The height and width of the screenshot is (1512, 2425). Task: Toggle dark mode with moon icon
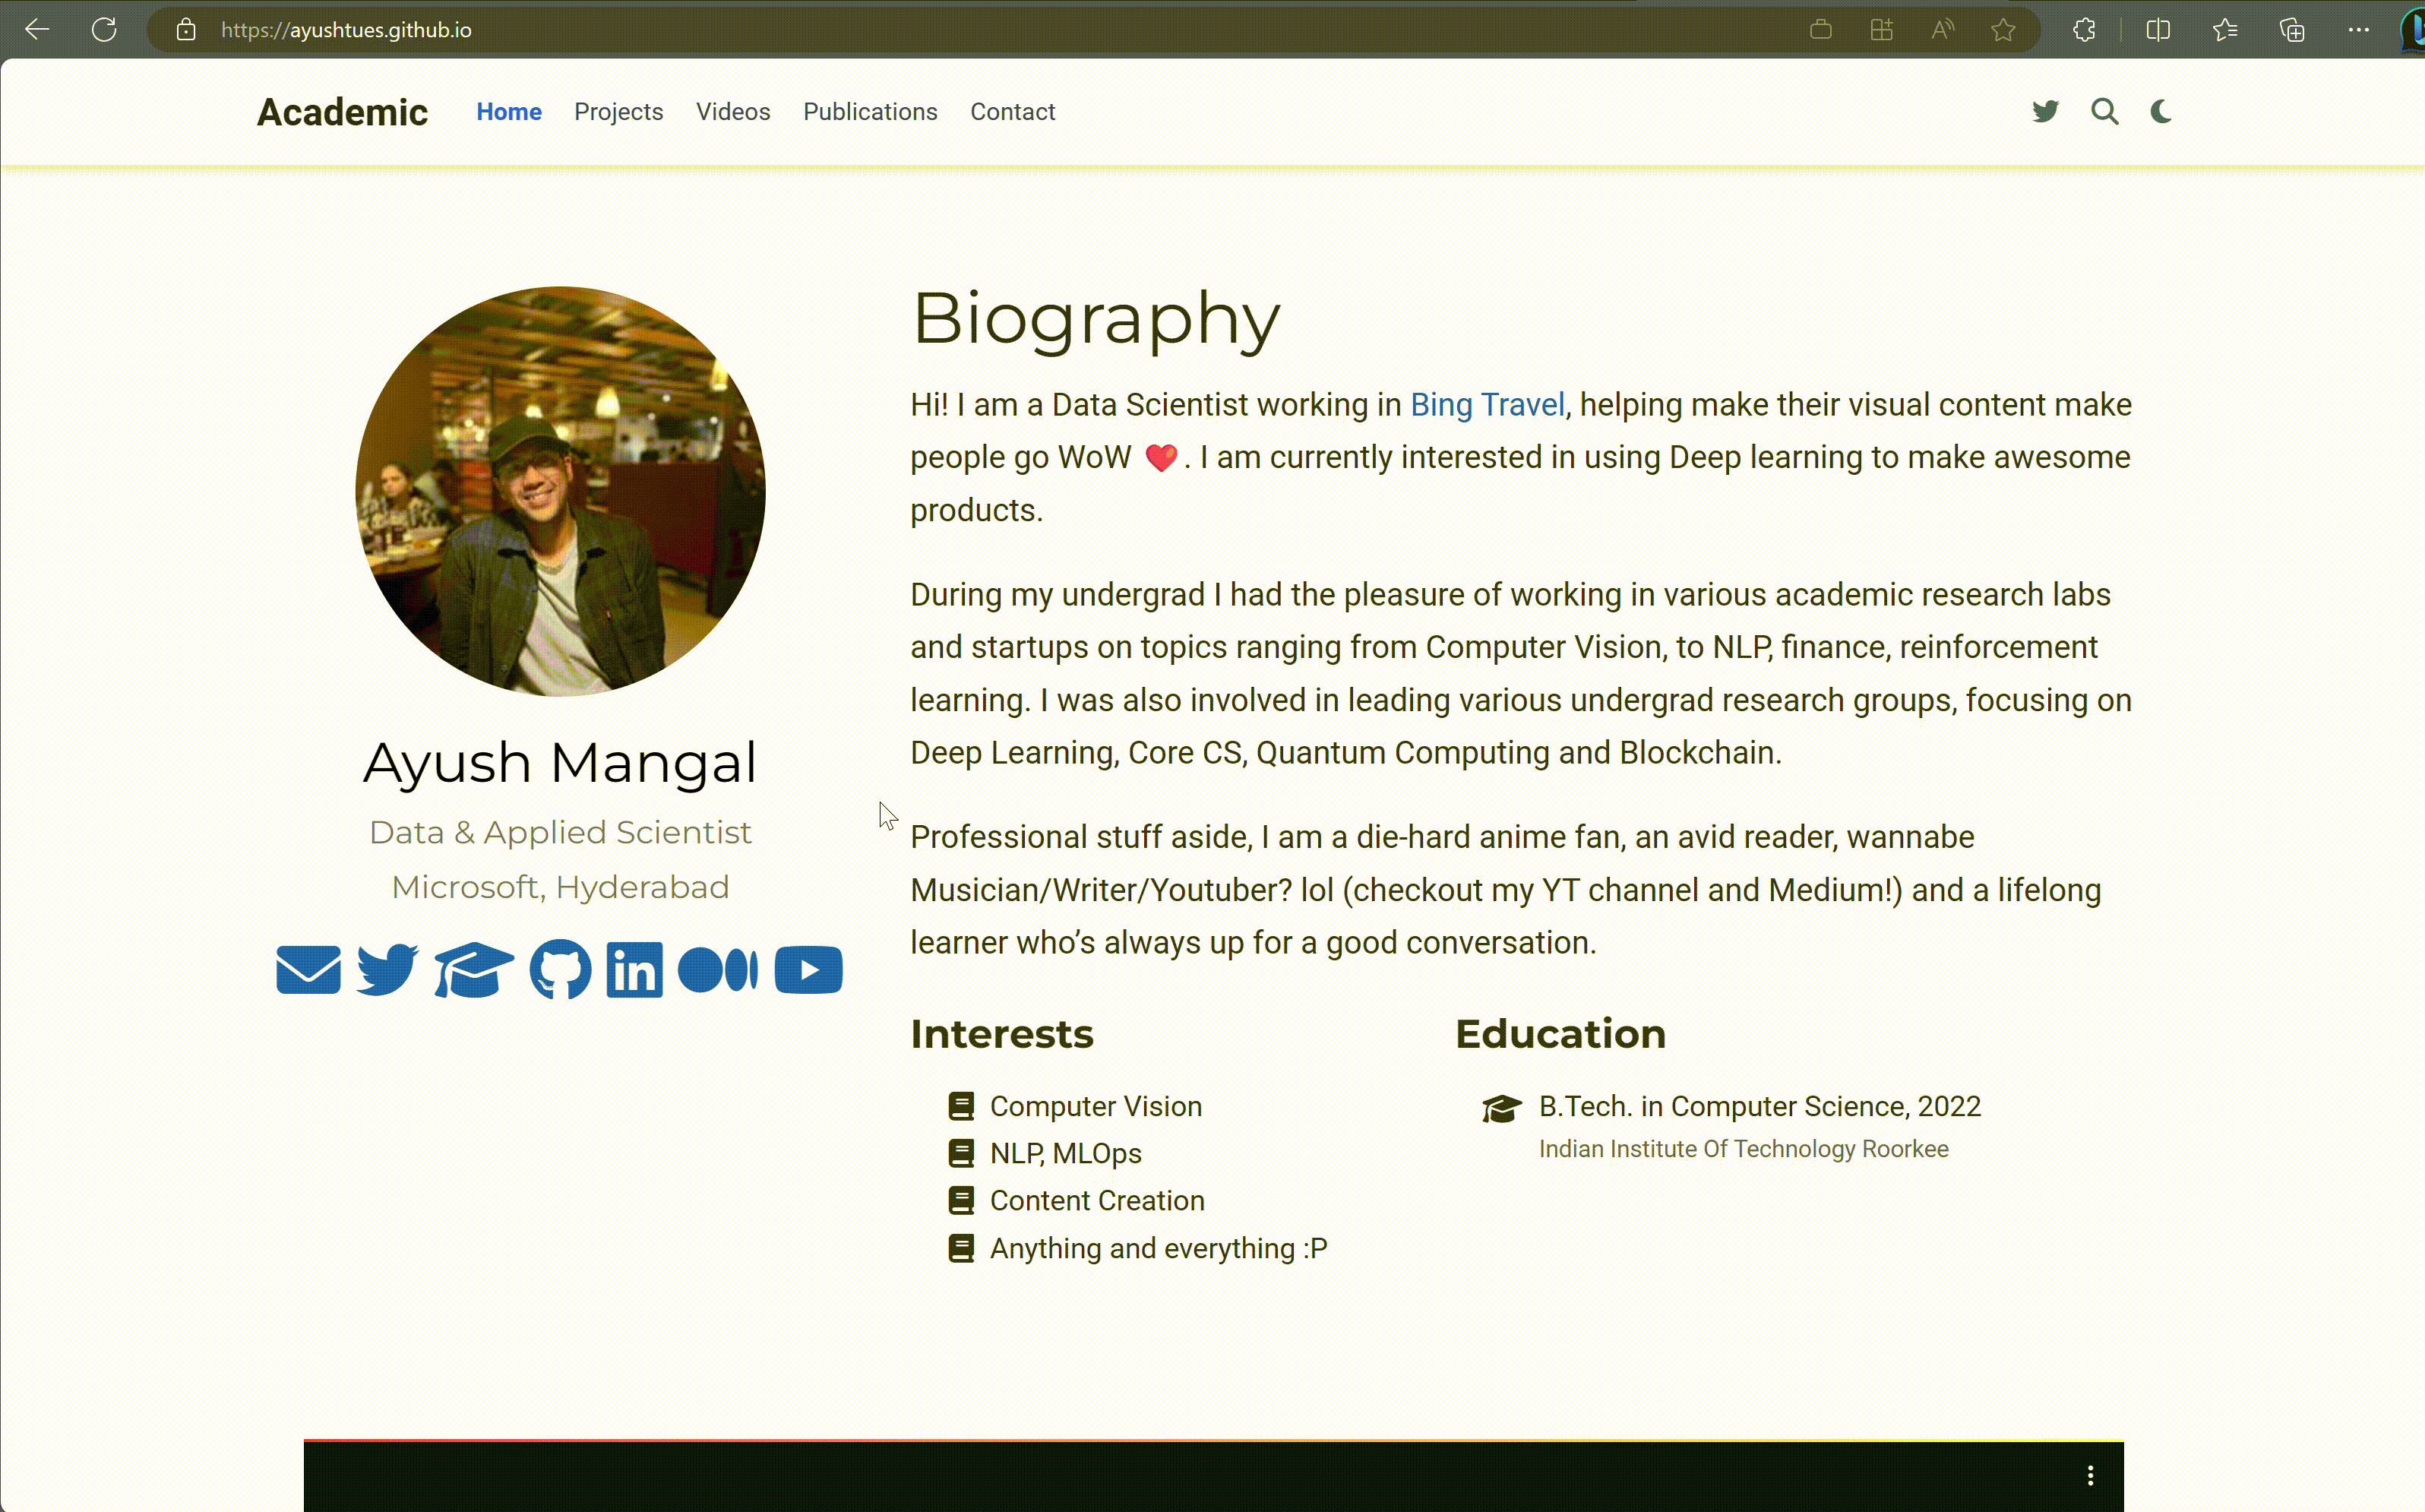point(2161,112)
